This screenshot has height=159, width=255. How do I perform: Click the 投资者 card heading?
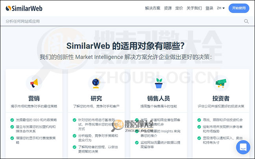[221, 98]
